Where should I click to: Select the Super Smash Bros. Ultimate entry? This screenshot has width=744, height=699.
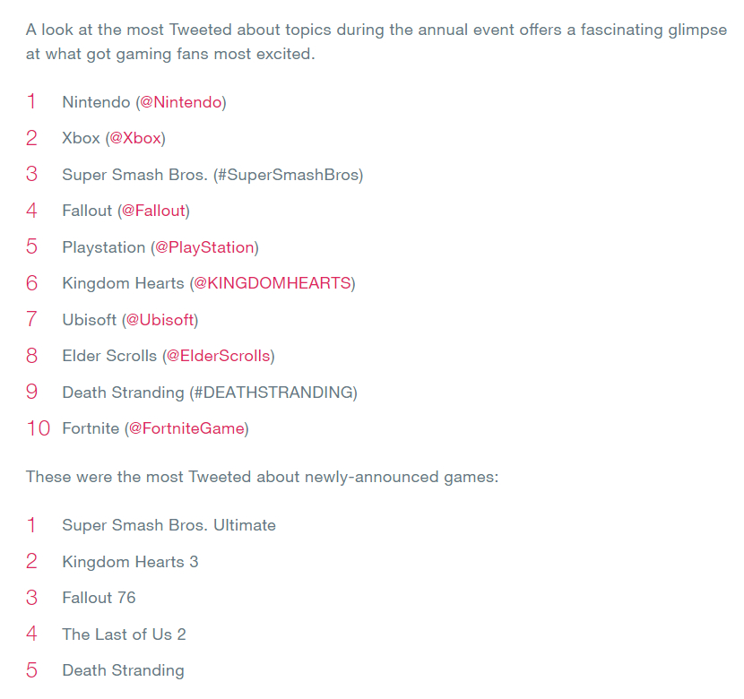pos(169,525)
